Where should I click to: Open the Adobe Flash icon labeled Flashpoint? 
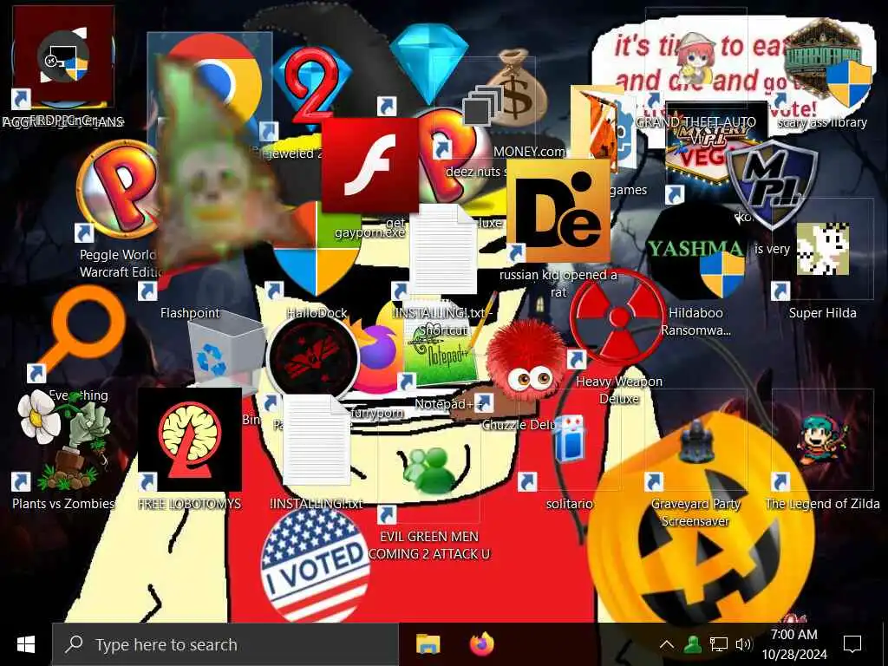click(369, 166)
